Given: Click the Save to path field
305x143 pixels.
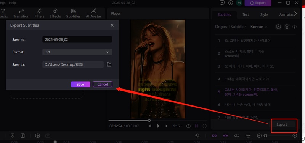Looking at the screenshot, I should point(73,64).
